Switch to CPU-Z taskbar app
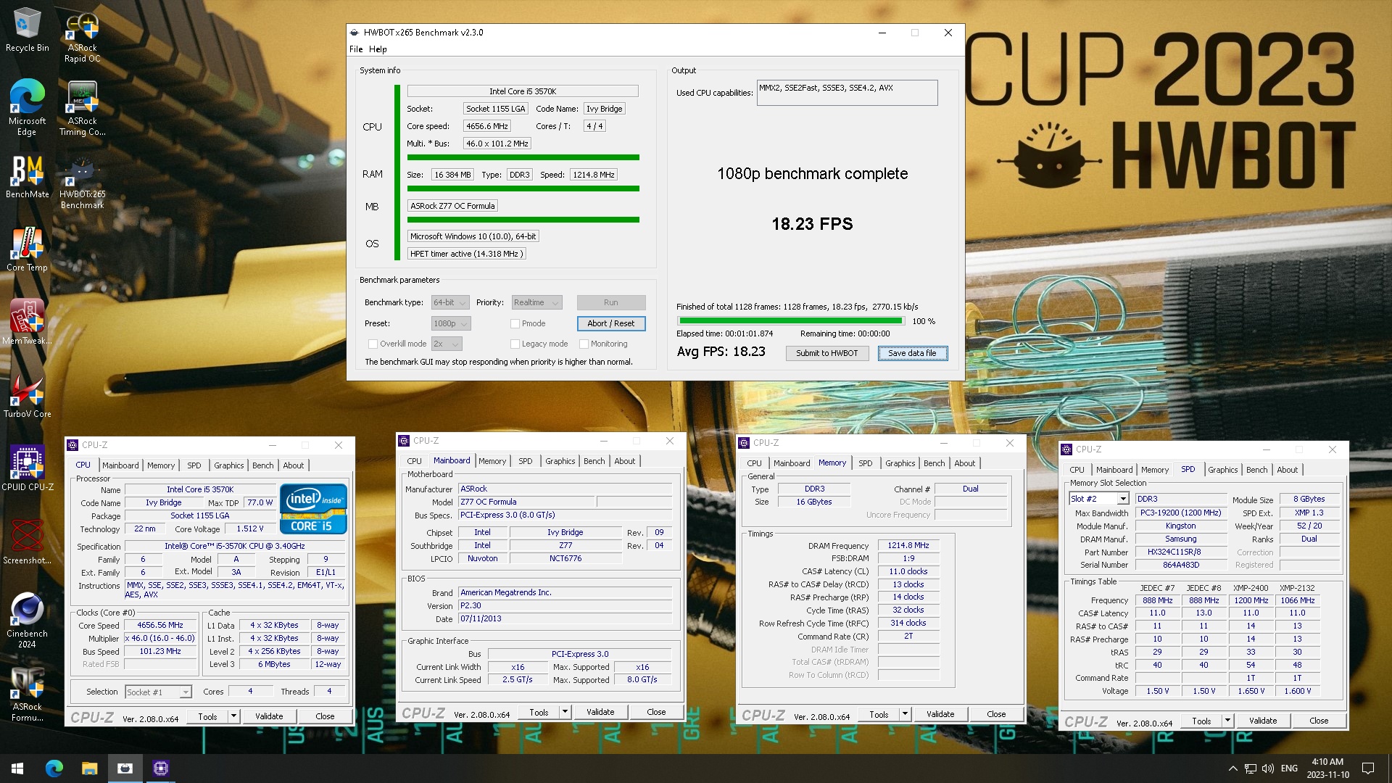Viewport: 1392px width, 783px height. (x=160, y=768)
